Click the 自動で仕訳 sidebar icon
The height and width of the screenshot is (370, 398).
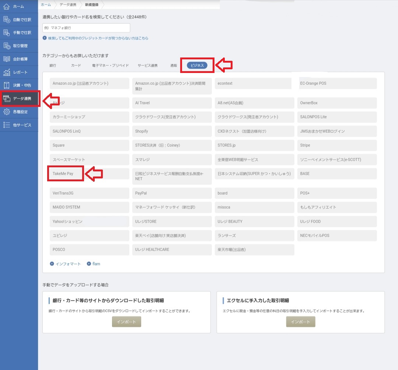tap(7, 20)
